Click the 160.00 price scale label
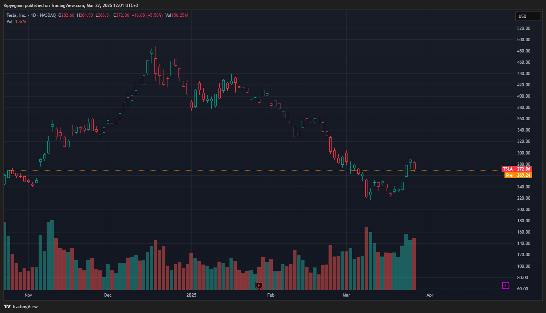Viewport: 546px width, 313px height. tap(524, 232)
